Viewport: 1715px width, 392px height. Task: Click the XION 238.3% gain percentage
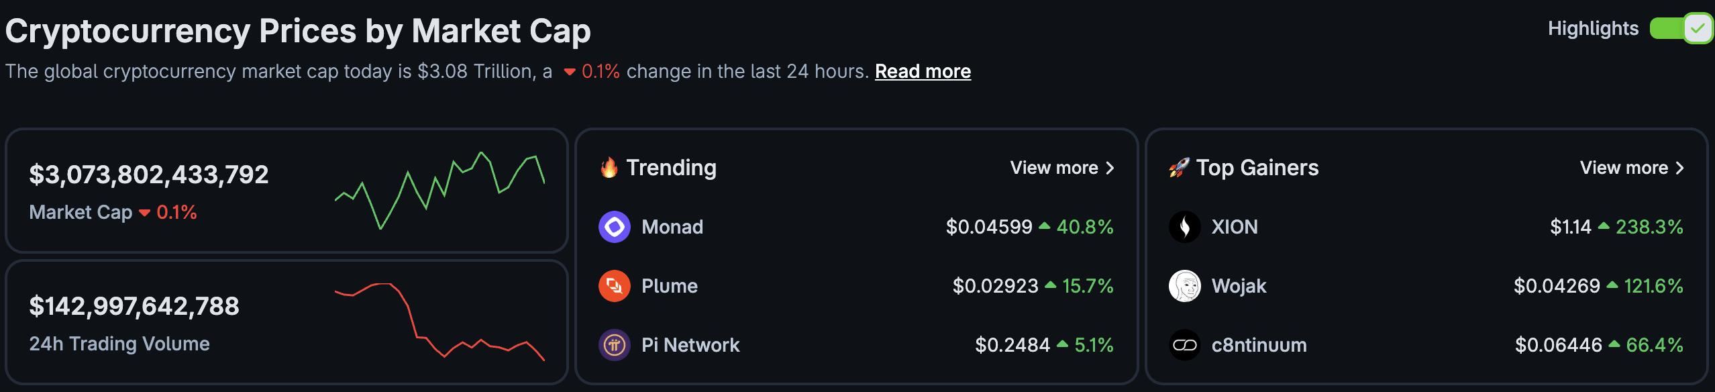coord(1649,227)
